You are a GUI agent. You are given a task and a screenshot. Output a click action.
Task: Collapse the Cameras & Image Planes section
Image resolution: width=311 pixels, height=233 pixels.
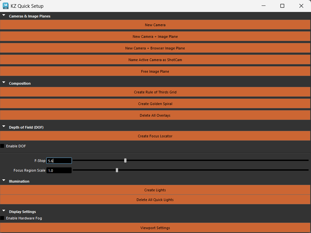pyautogui.click(x=4, y=15)
